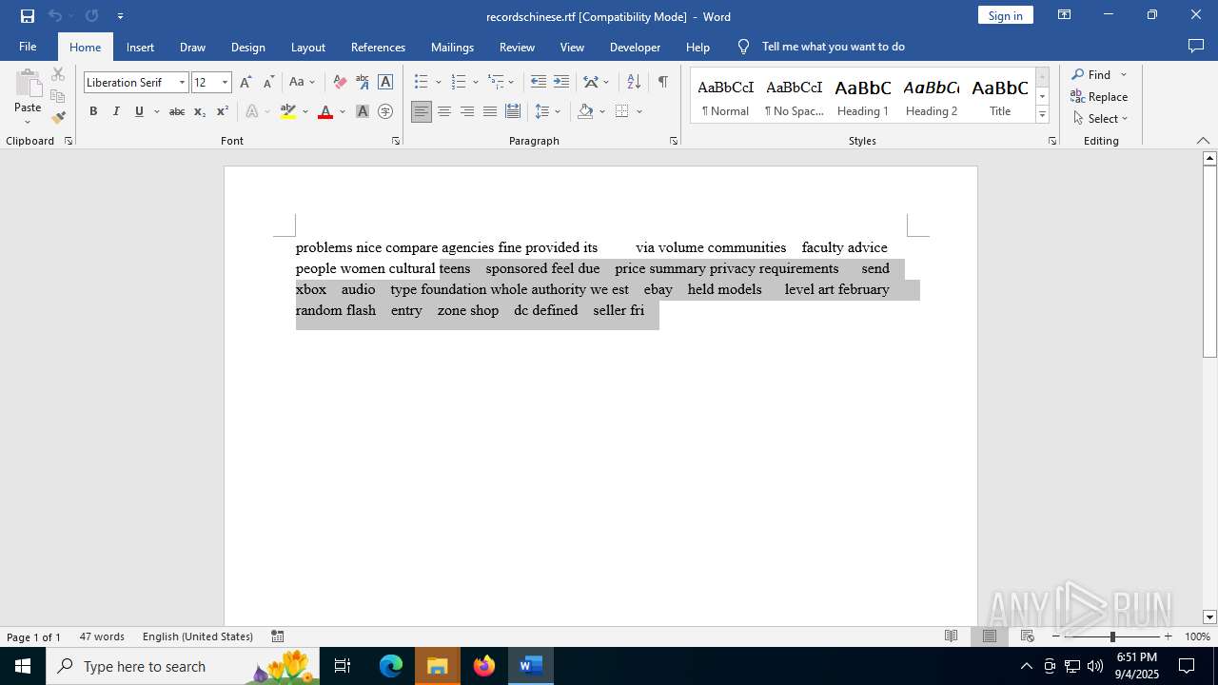
Task: Open the Layout tab
Action: pos(308,47)
